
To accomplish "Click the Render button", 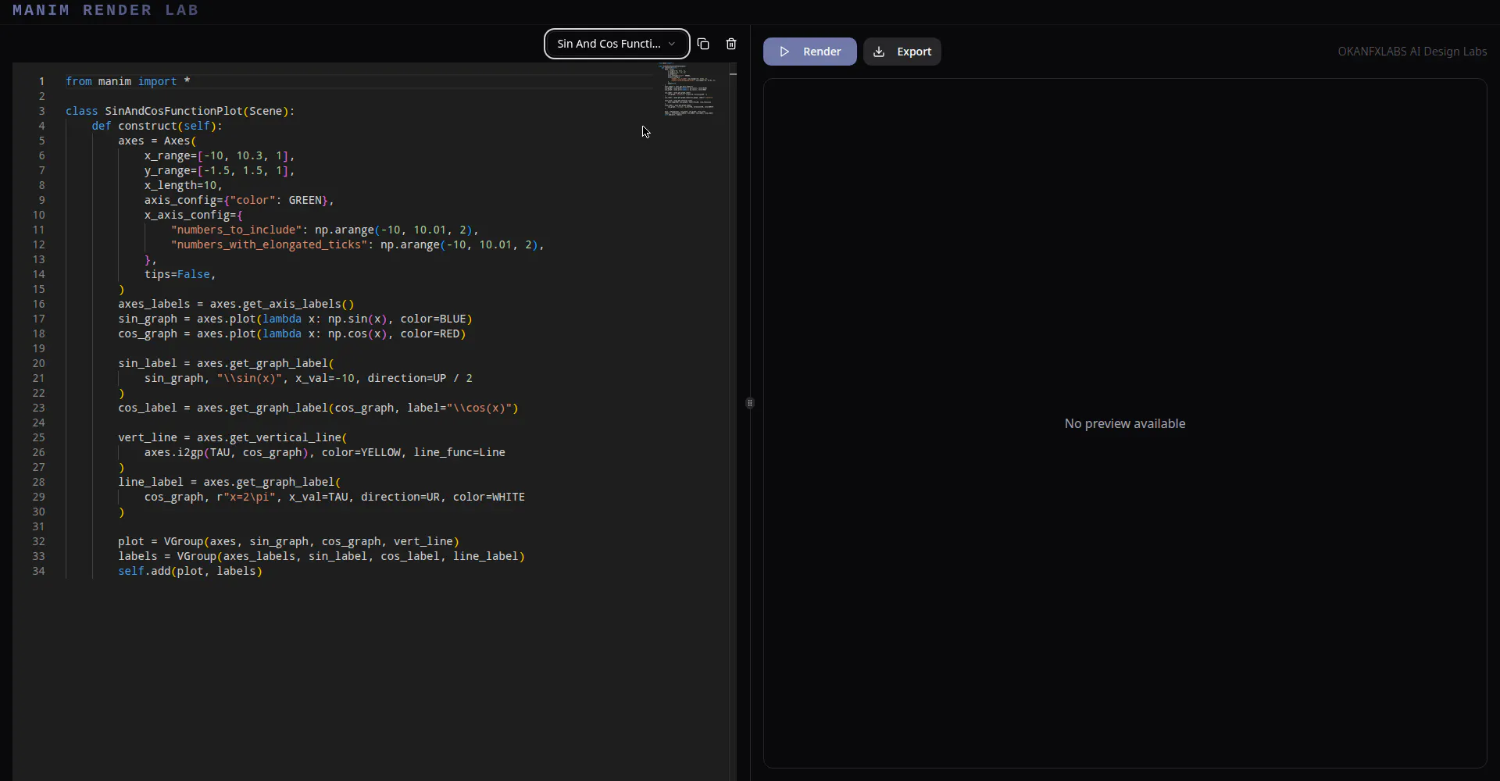I will tap(809, 52).
